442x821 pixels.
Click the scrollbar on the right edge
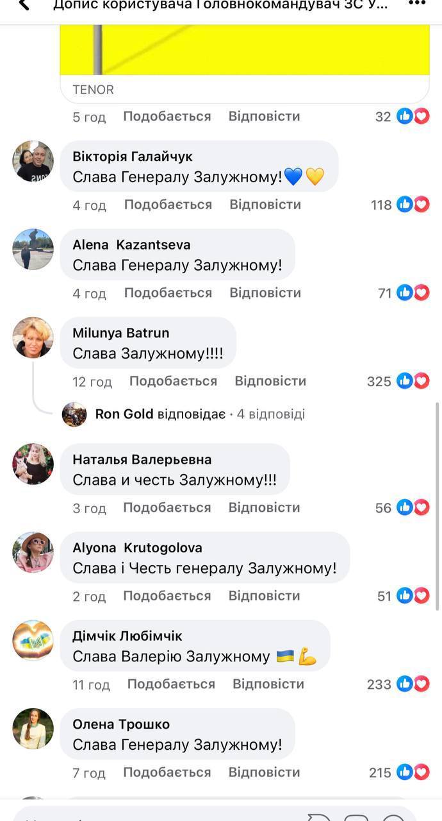coord(438,507)
